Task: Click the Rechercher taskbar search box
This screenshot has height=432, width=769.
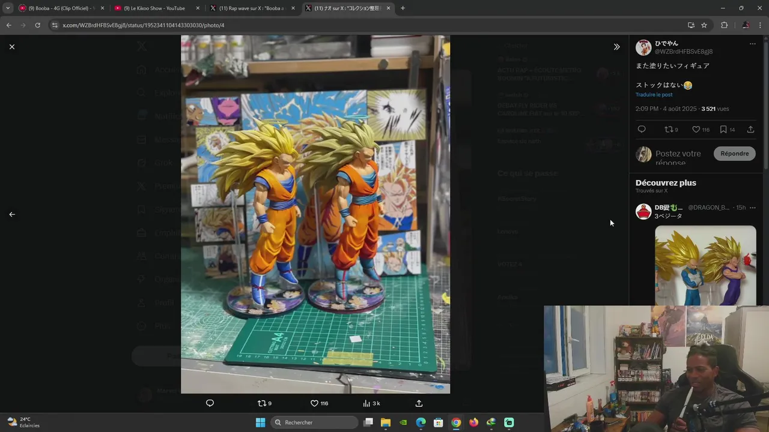Action: 314,422
